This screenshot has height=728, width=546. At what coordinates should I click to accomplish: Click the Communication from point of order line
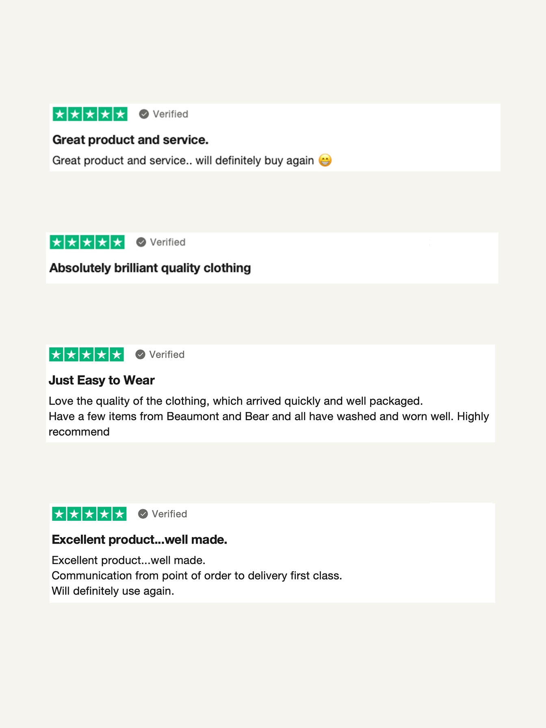tap(197, 576)
